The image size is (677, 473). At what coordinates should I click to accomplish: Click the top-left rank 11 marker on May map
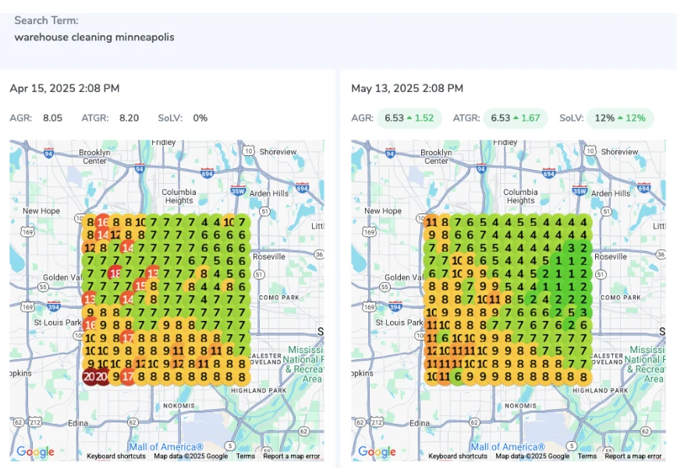click(431, 222)
